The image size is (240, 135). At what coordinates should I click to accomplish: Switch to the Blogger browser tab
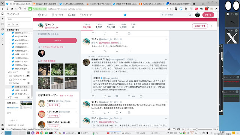pos(45,4)
